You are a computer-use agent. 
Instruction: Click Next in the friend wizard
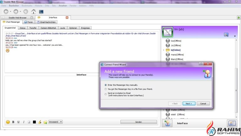pyautogui.click(x=189, y=104)
